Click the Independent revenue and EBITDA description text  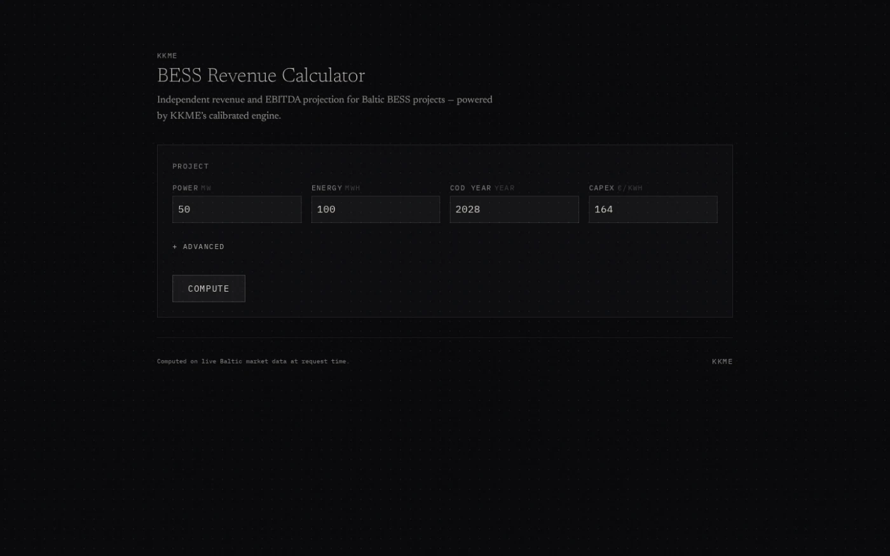pyautogui.click(x=325, y=107)
